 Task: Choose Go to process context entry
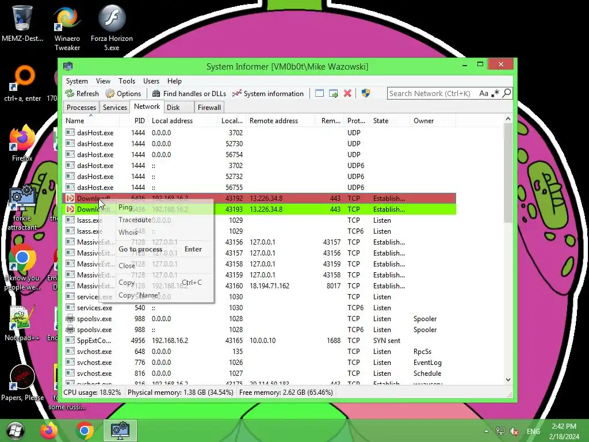click(156, 249)
